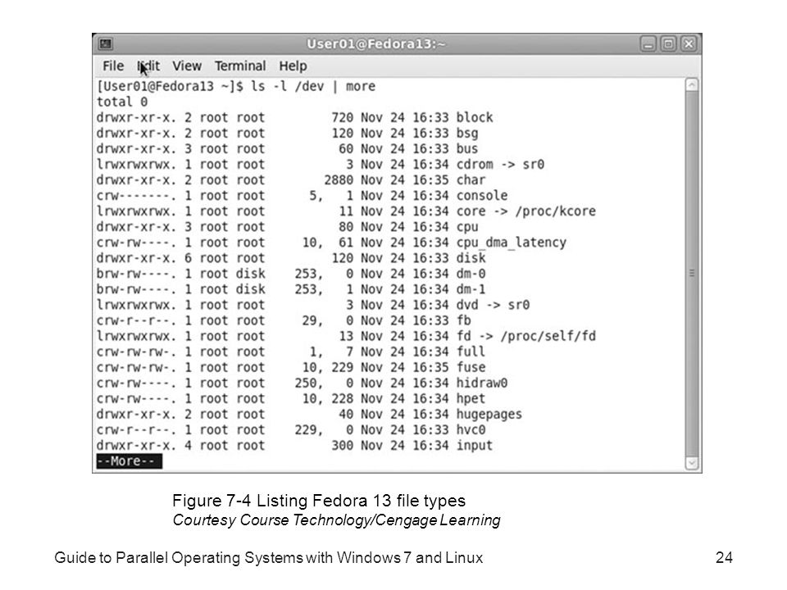Click the 'total 0' line
Image resolution: width=787 pixels, height=590 pixels.
(122, 102)
